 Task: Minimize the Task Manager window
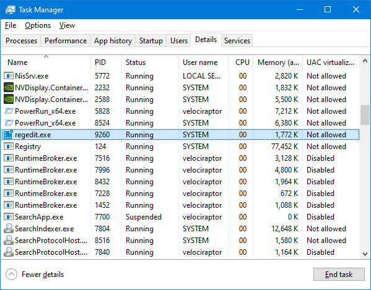point(300,9)
